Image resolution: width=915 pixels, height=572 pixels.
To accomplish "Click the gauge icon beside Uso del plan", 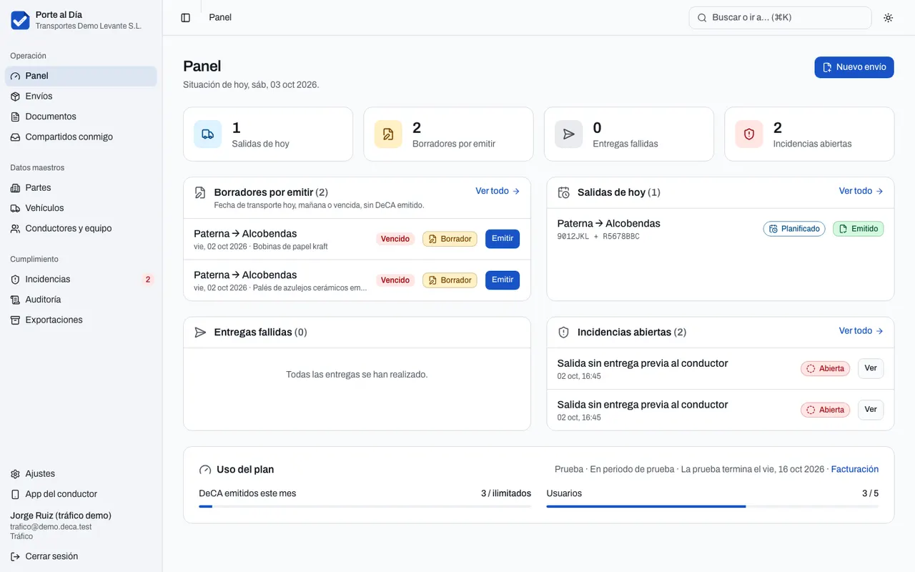I will (205, 470).
